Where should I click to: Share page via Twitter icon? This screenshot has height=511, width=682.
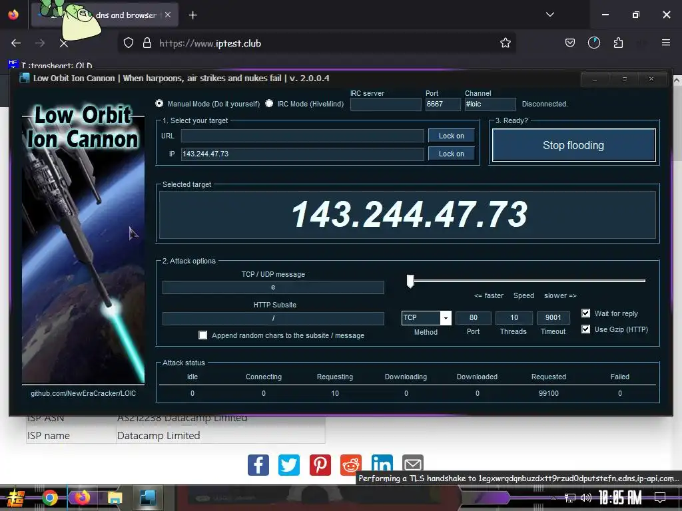pyautogui.click(x=289, y=465)
